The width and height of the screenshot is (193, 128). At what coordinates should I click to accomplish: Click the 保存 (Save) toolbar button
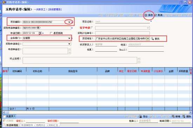149,15
